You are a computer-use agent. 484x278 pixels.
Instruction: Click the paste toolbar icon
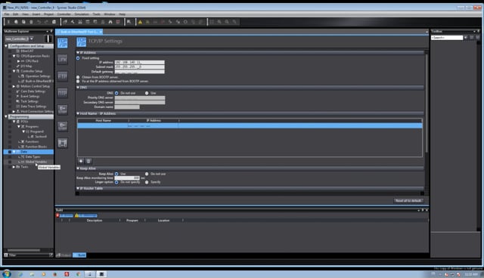tap(23, 22)
